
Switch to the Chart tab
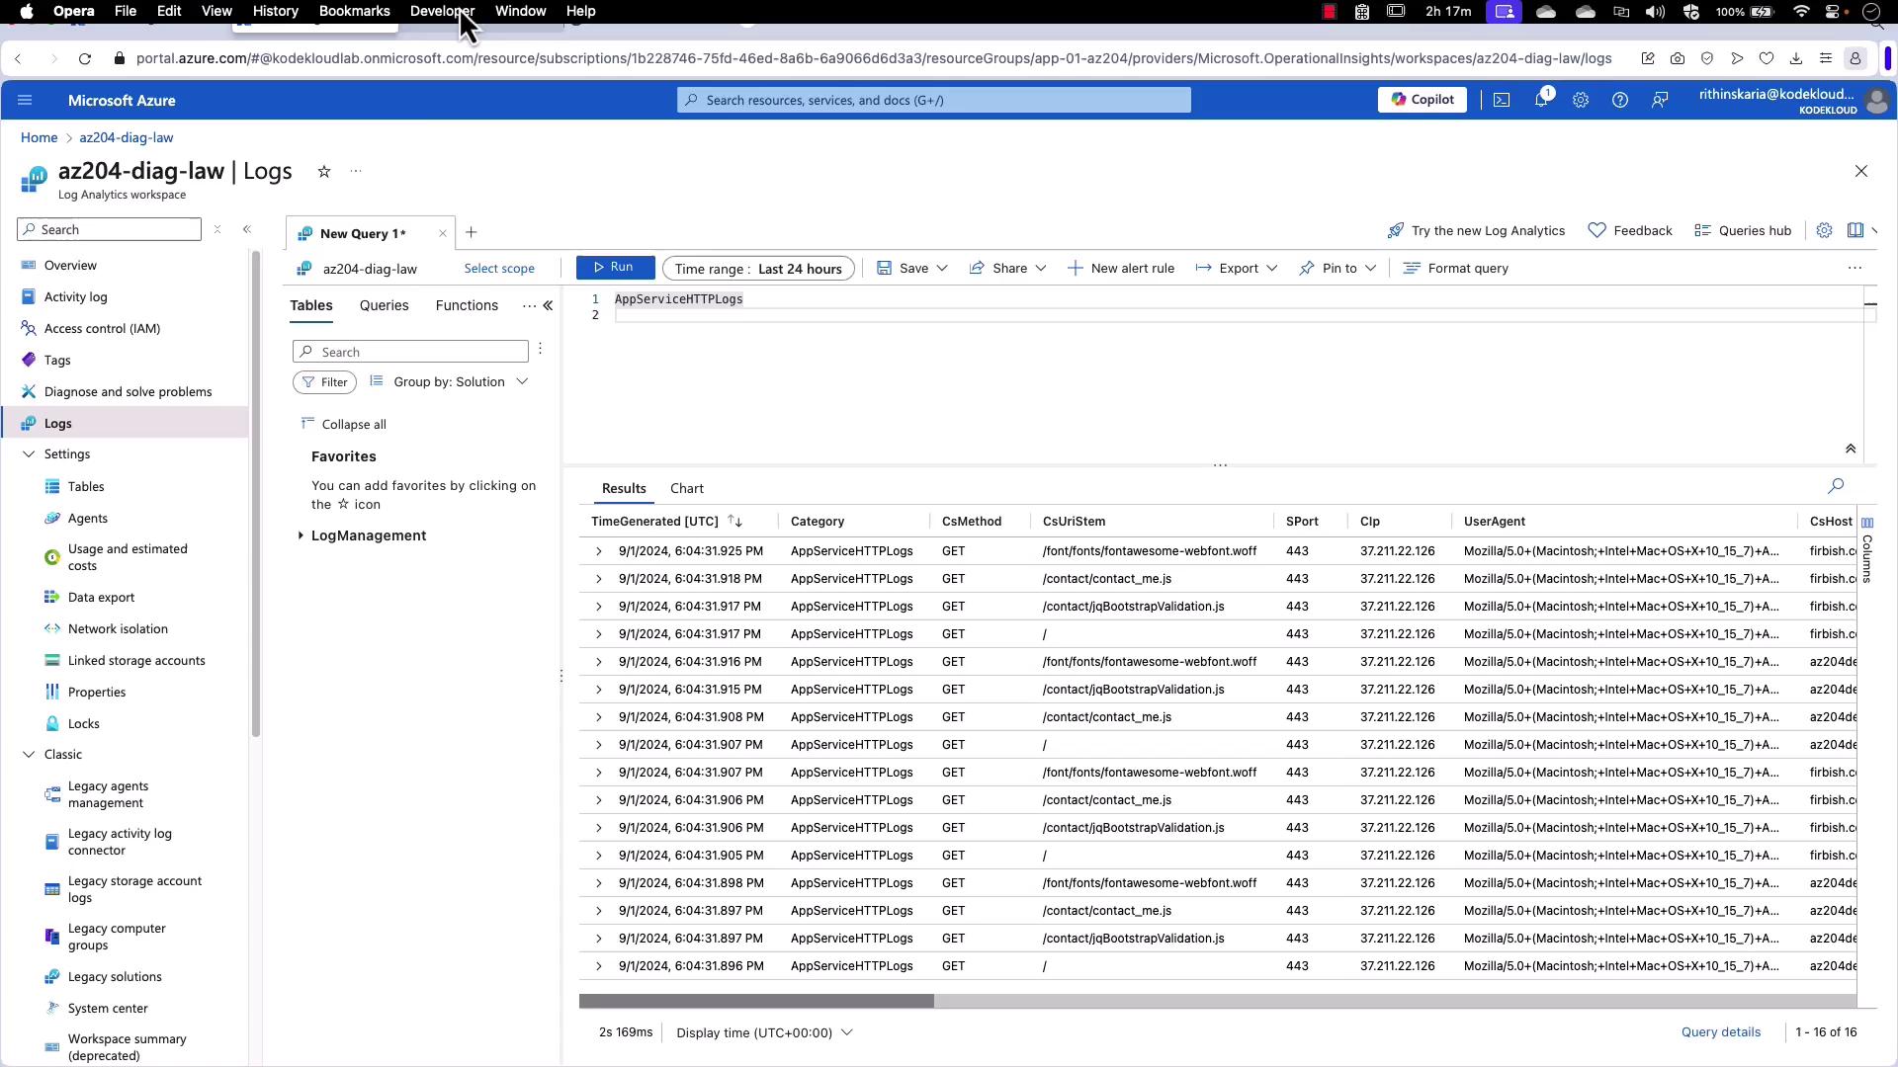687,489
